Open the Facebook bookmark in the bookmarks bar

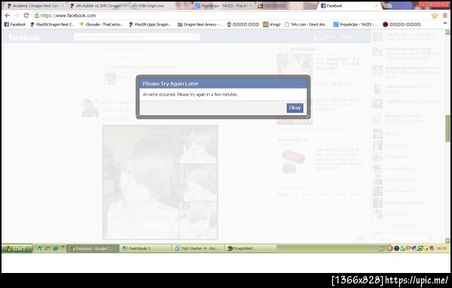(x=15, y=25)
